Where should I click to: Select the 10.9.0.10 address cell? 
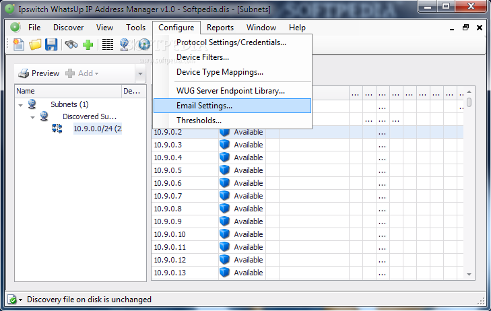tap(185, 234)
